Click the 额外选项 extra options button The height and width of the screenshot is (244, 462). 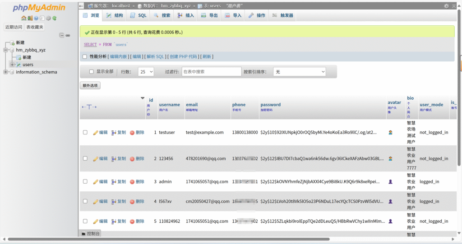tap(90, 86)
